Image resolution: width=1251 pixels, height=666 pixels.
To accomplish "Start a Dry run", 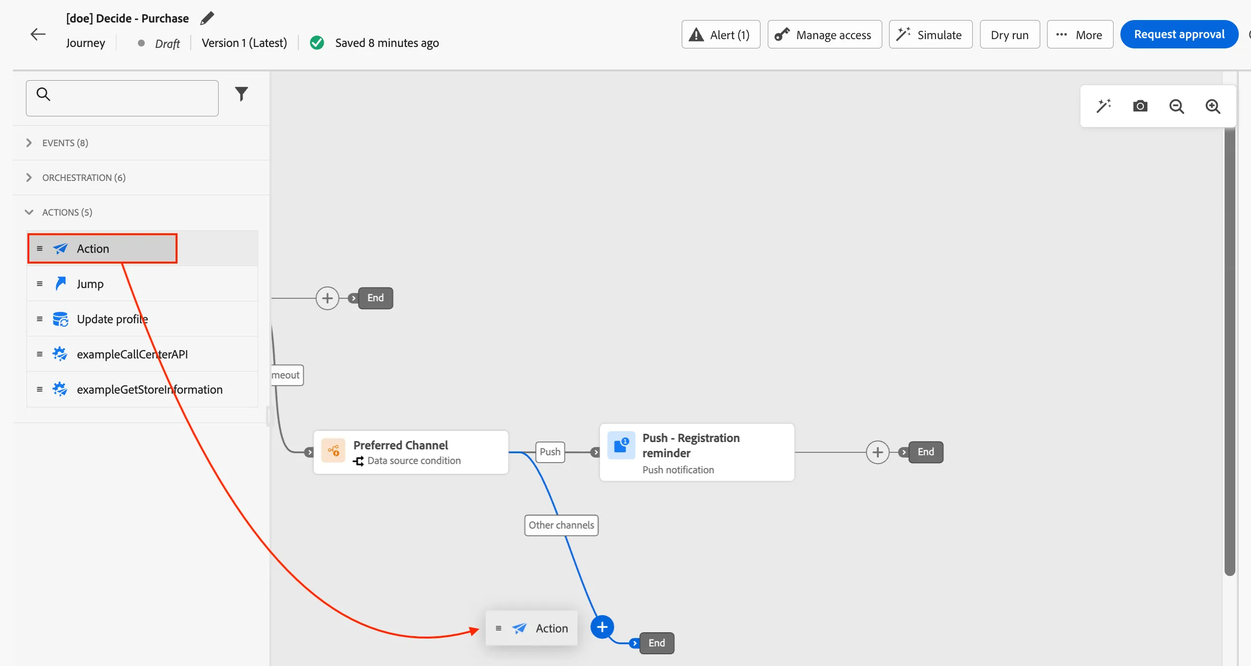I will pos(1009,34).
